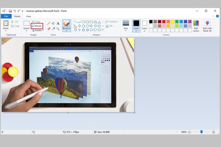Select the Pencil tool
The height and width of the screenshot is (147, 221).
[x=49, y=23]
